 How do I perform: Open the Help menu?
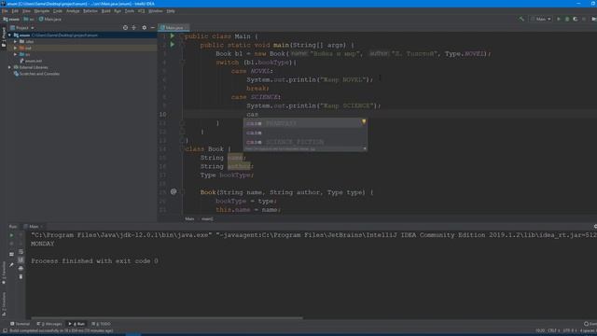click(x=171, y=11)
